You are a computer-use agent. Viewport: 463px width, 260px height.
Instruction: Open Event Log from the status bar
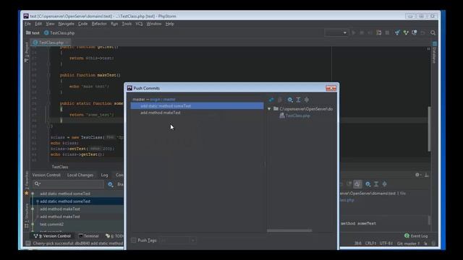pyautogui.click(x=416, y=236)
